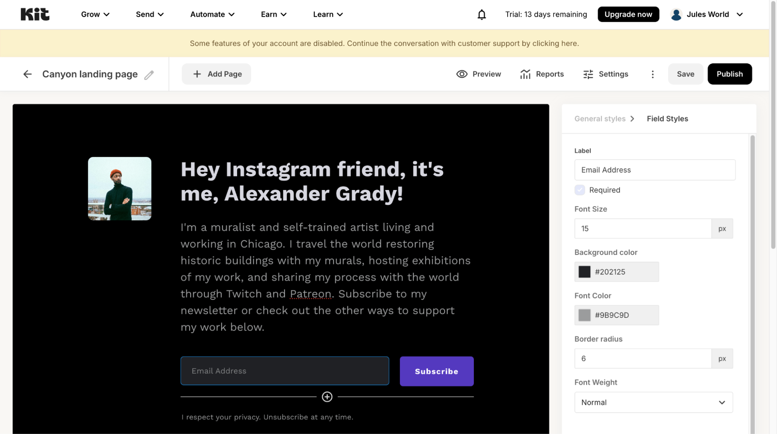Go back to General styles breadcrumb
The width and height of the screenshot is (777, 434).
(600, 119)
